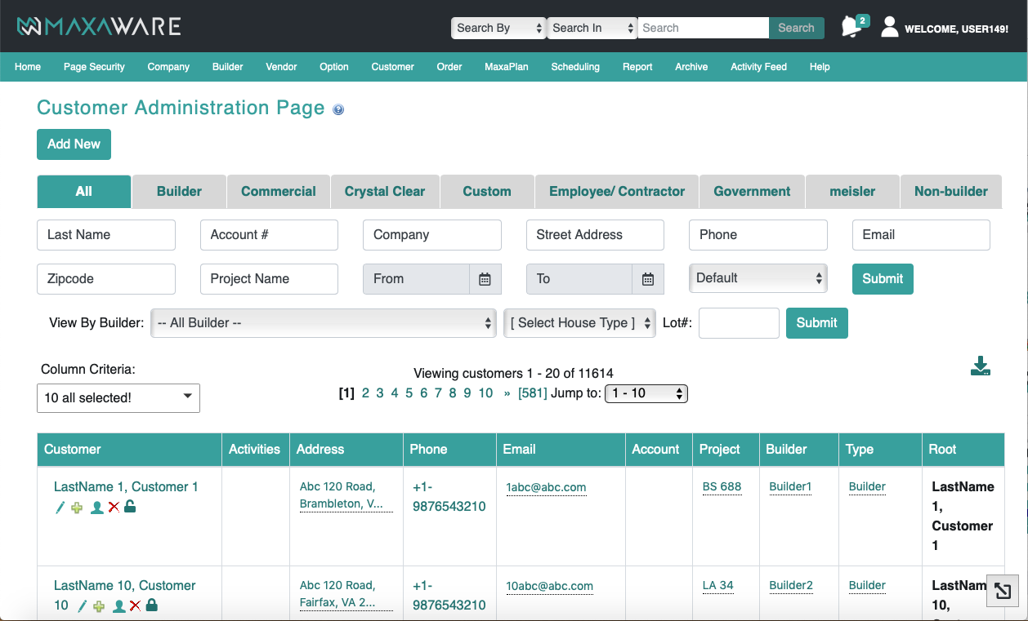1028x621 pixels.
Task: Switch to the Commercial tab
Action: (x=279, y=192)
